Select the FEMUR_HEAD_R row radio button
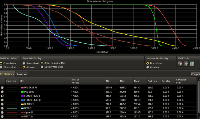The width and height of the screenshot is (200, 119). coord(2,100)
